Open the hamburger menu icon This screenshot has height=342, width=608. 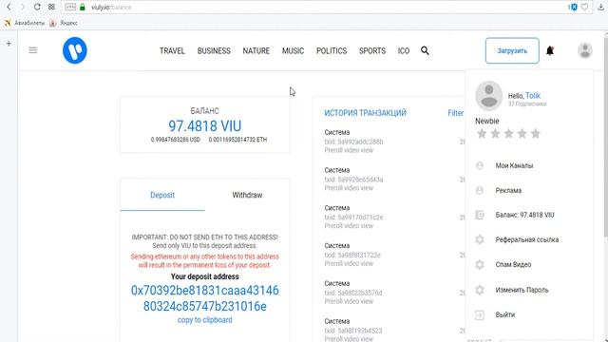coord(33,50)
